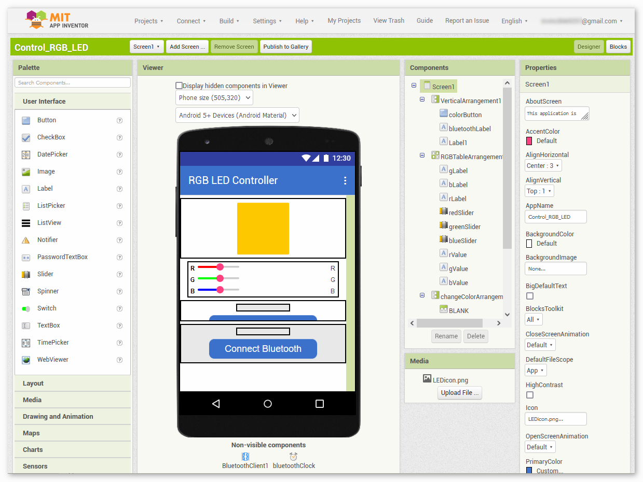The image size is (643, 482).
Task: Click the AppName text field
Action: (x=556, y=217)
